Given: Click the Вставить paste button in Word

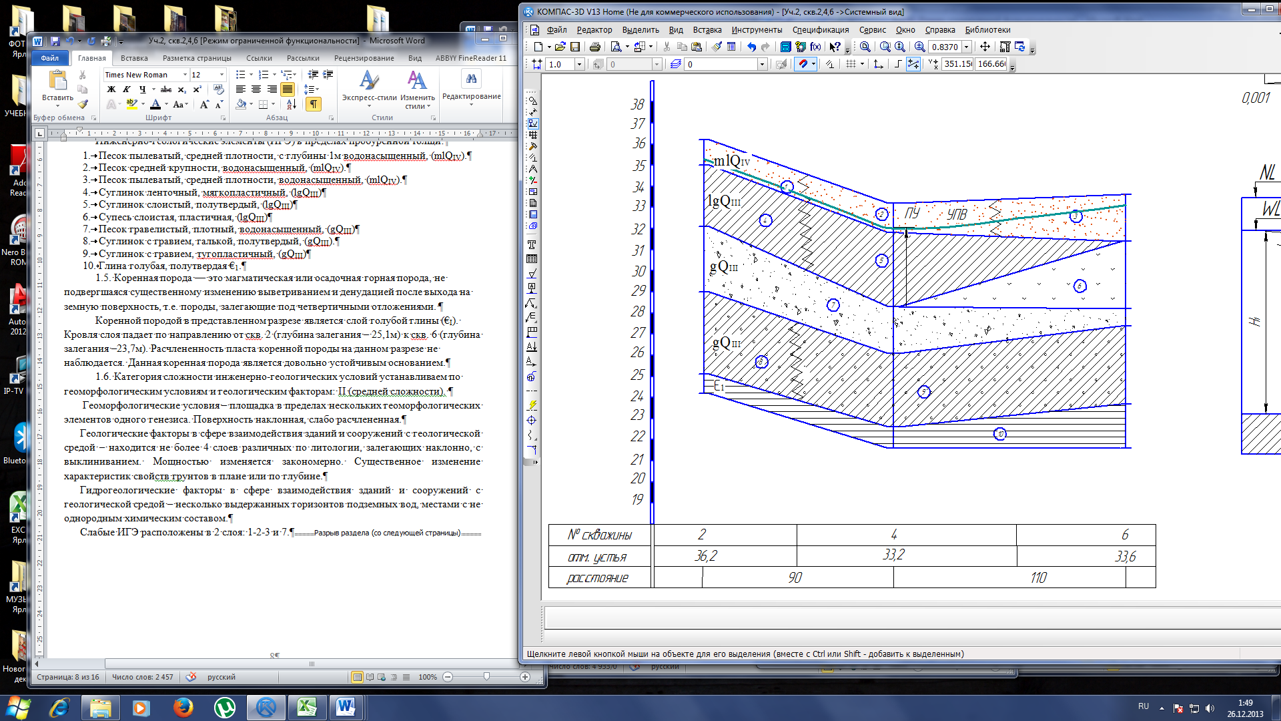Looking at the screenshot, I should point(57,88).
